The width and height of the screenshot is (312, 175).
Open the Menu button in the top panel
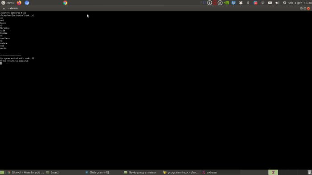coord(8,3)
